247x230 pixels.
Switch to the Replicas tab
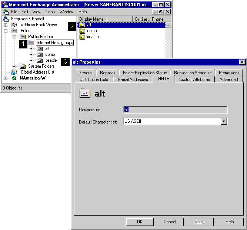click(108, 73)
